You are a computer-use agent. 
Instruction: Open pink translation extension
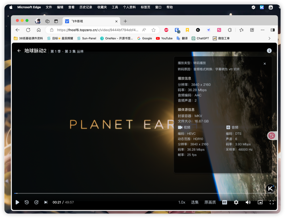(x=219, y=30)
